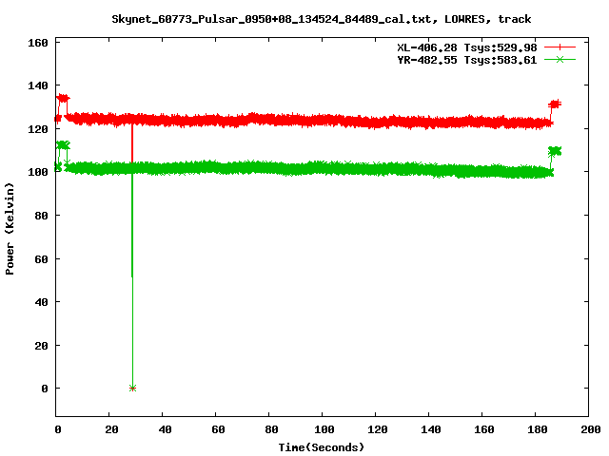
Task: Select the YR-482.55 Tsys:583.61 legend entry
Action: coord(467,60)
